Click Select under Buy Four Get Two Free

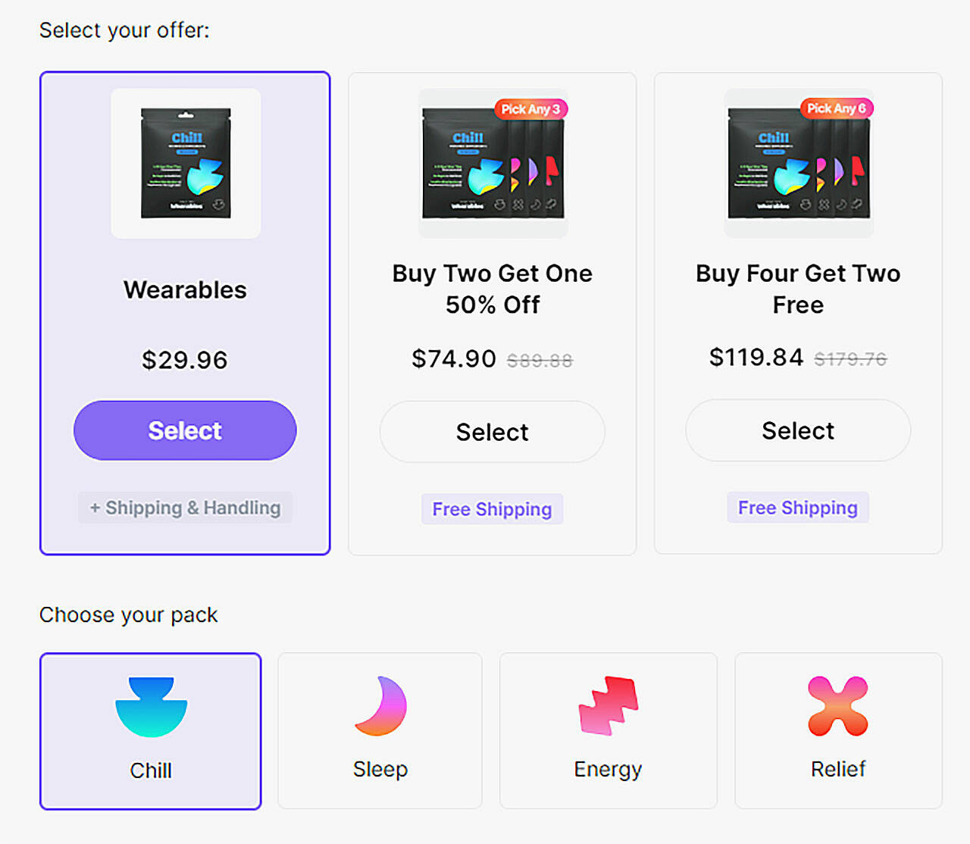click(x=797, y=430)
